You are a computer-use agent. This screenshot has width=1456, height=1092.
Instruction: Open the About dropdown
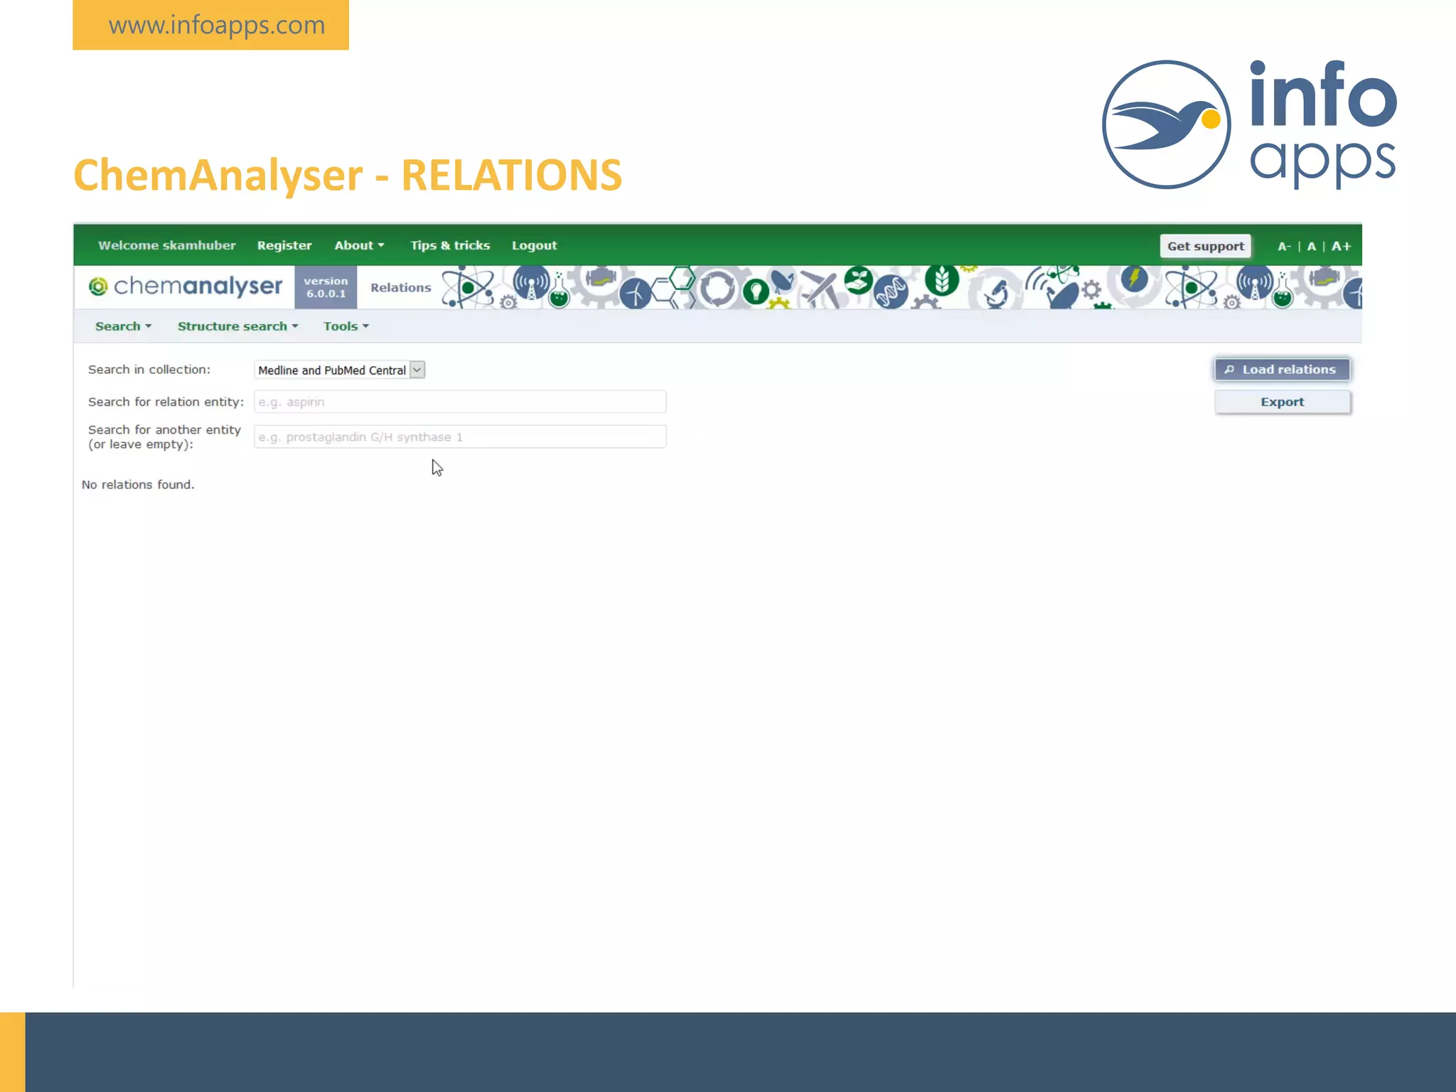tap(359, 245)
